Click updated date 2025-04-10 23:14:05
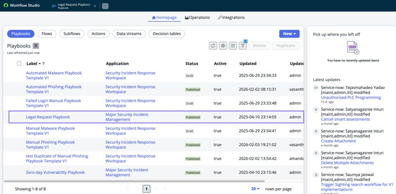Image resolution: width=396 pixels, height=194 pixels. point(257,117)
